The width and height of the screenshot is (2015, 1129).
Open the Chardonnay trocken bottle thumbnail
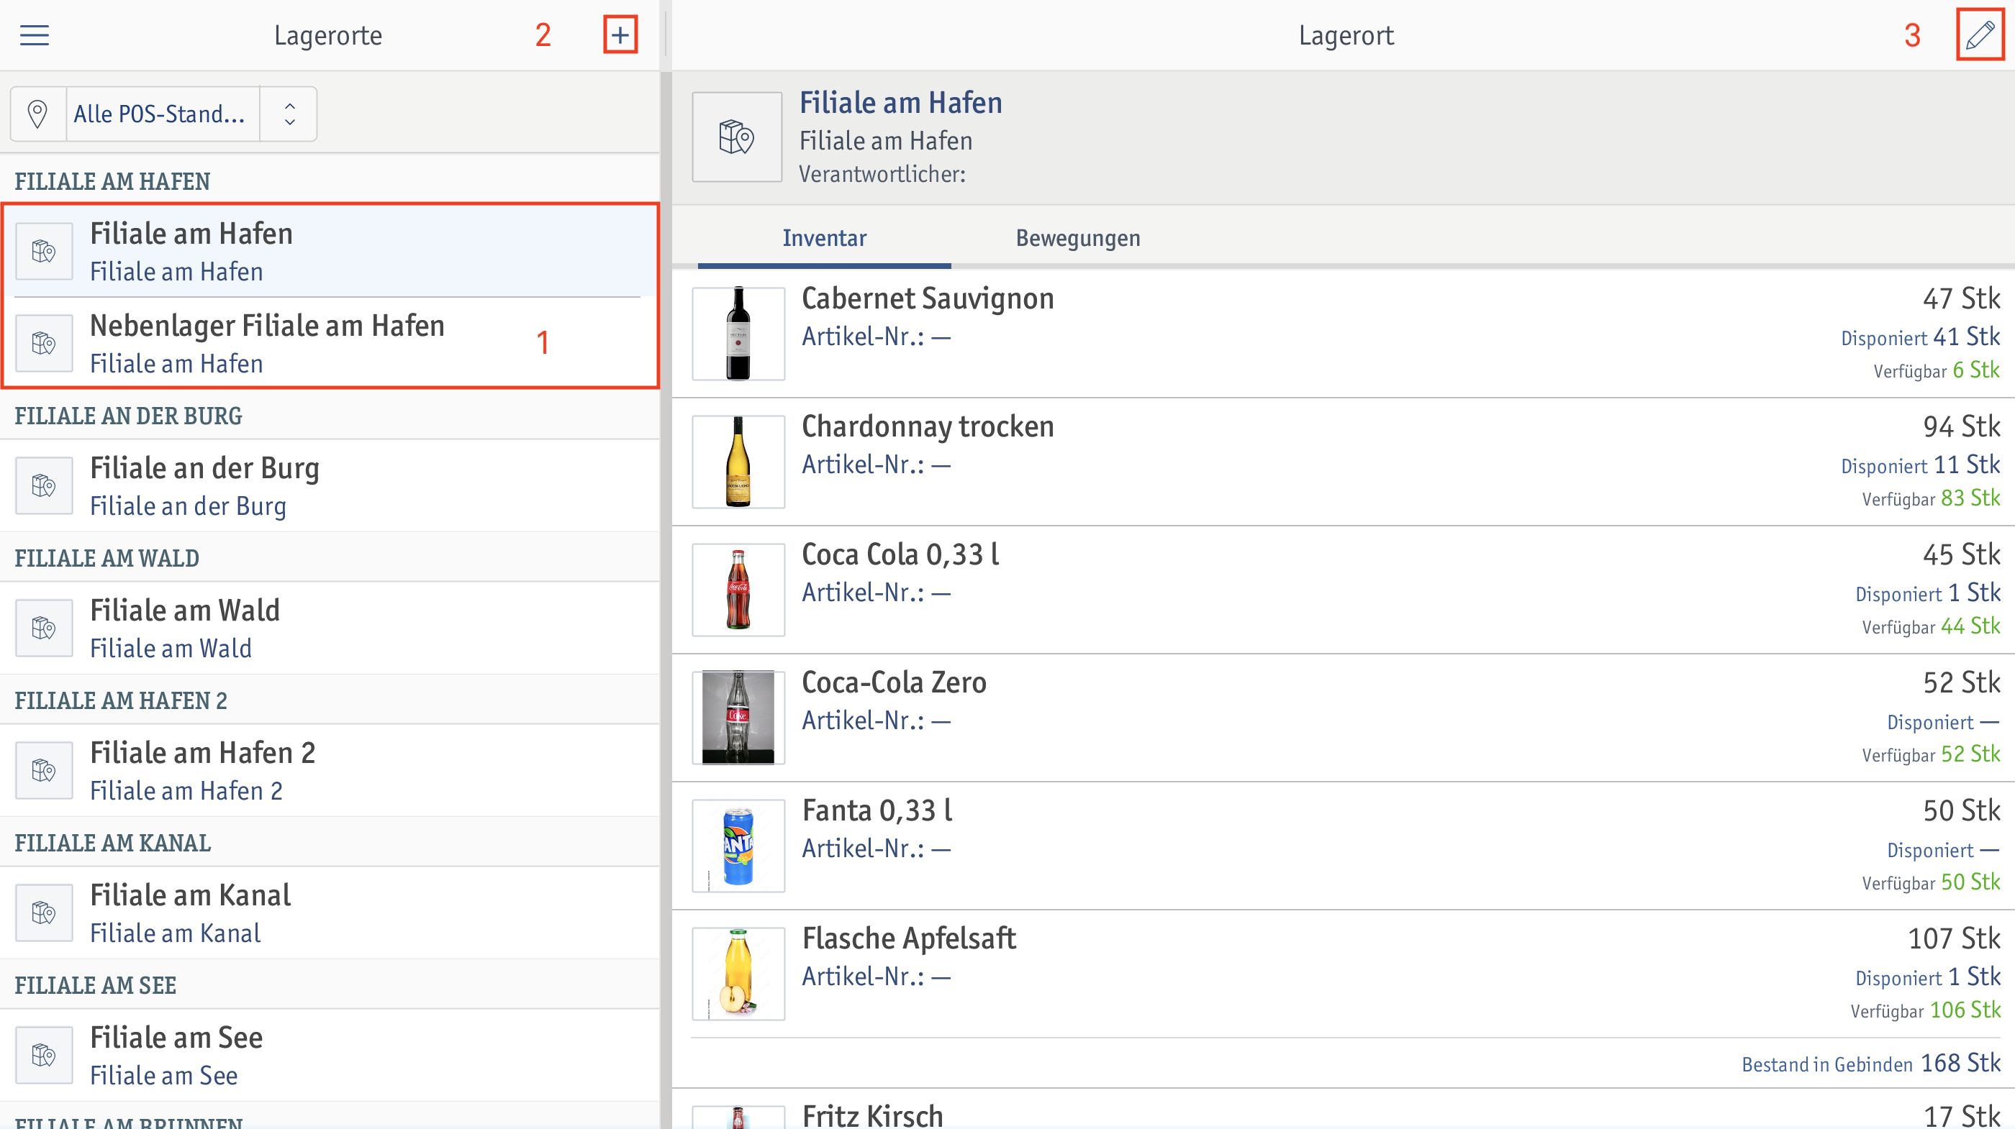(738, 461)
